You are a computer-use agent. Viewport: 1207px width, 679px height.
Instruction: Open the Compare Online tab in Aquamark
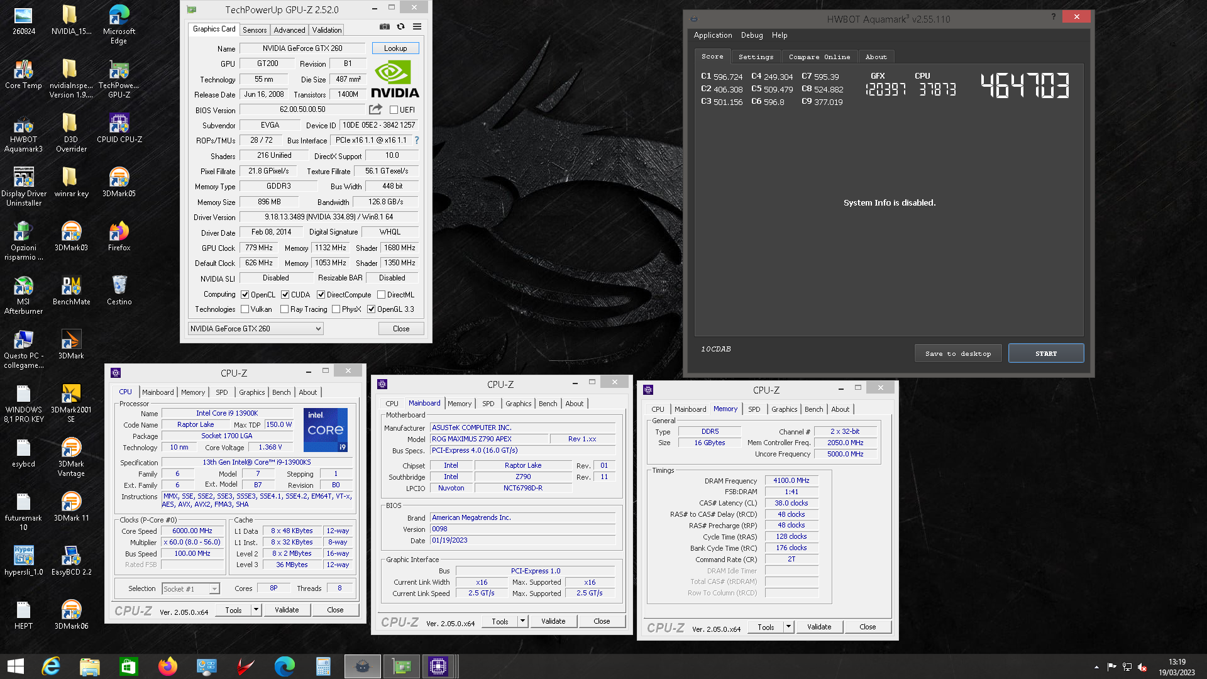(819, 57)
